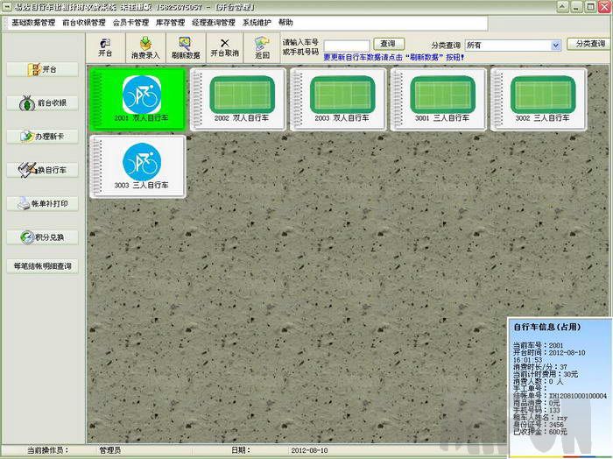
Task: Open the 库存管理 menu
Action: [x=171, y=22]
